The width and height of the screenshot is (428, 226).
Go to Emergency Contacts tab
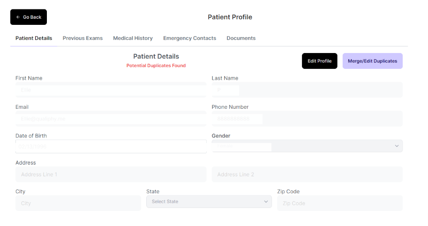(189, 38)
